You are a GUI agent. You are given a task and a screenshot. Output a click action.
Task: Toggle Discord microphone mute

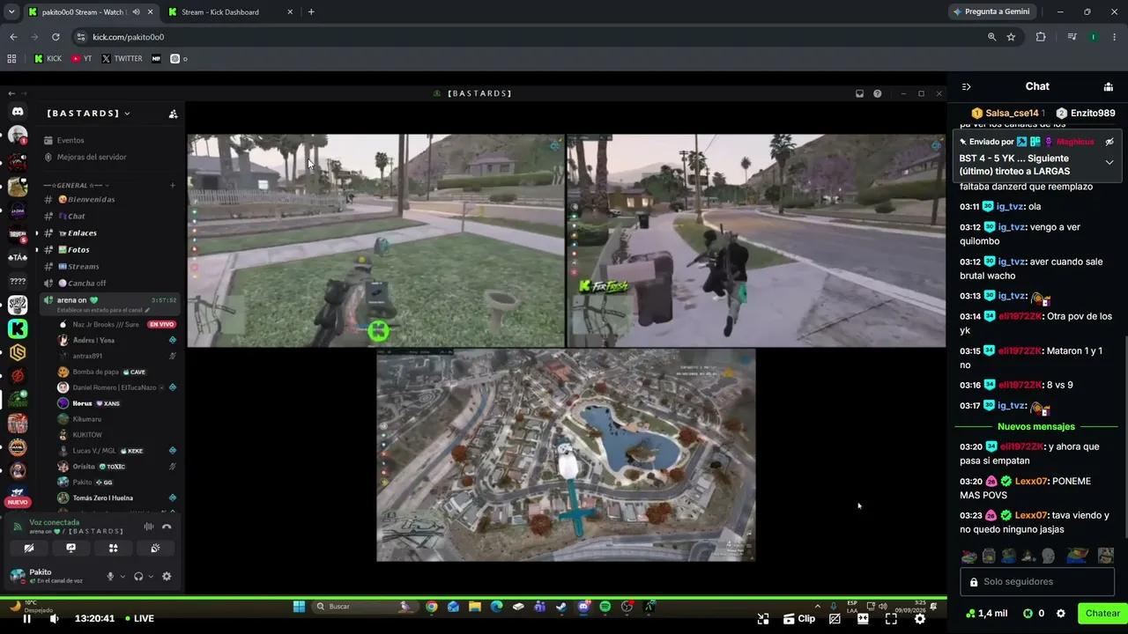coord(110,577)
